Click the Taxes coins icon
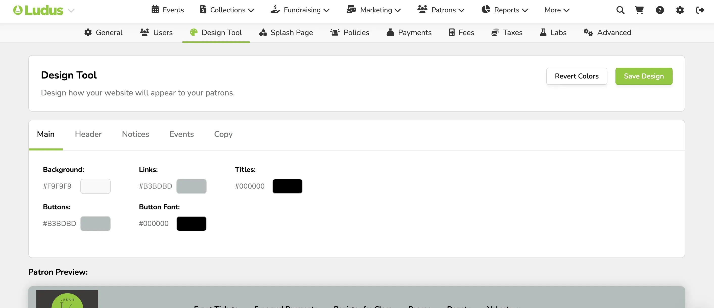The height and width of the screenshot is (308, 714). pyautogui.click(x=495, y=32)
